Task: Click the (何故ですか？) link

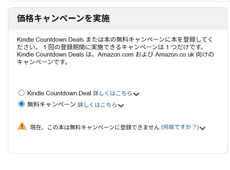Action: click(180, 127)
